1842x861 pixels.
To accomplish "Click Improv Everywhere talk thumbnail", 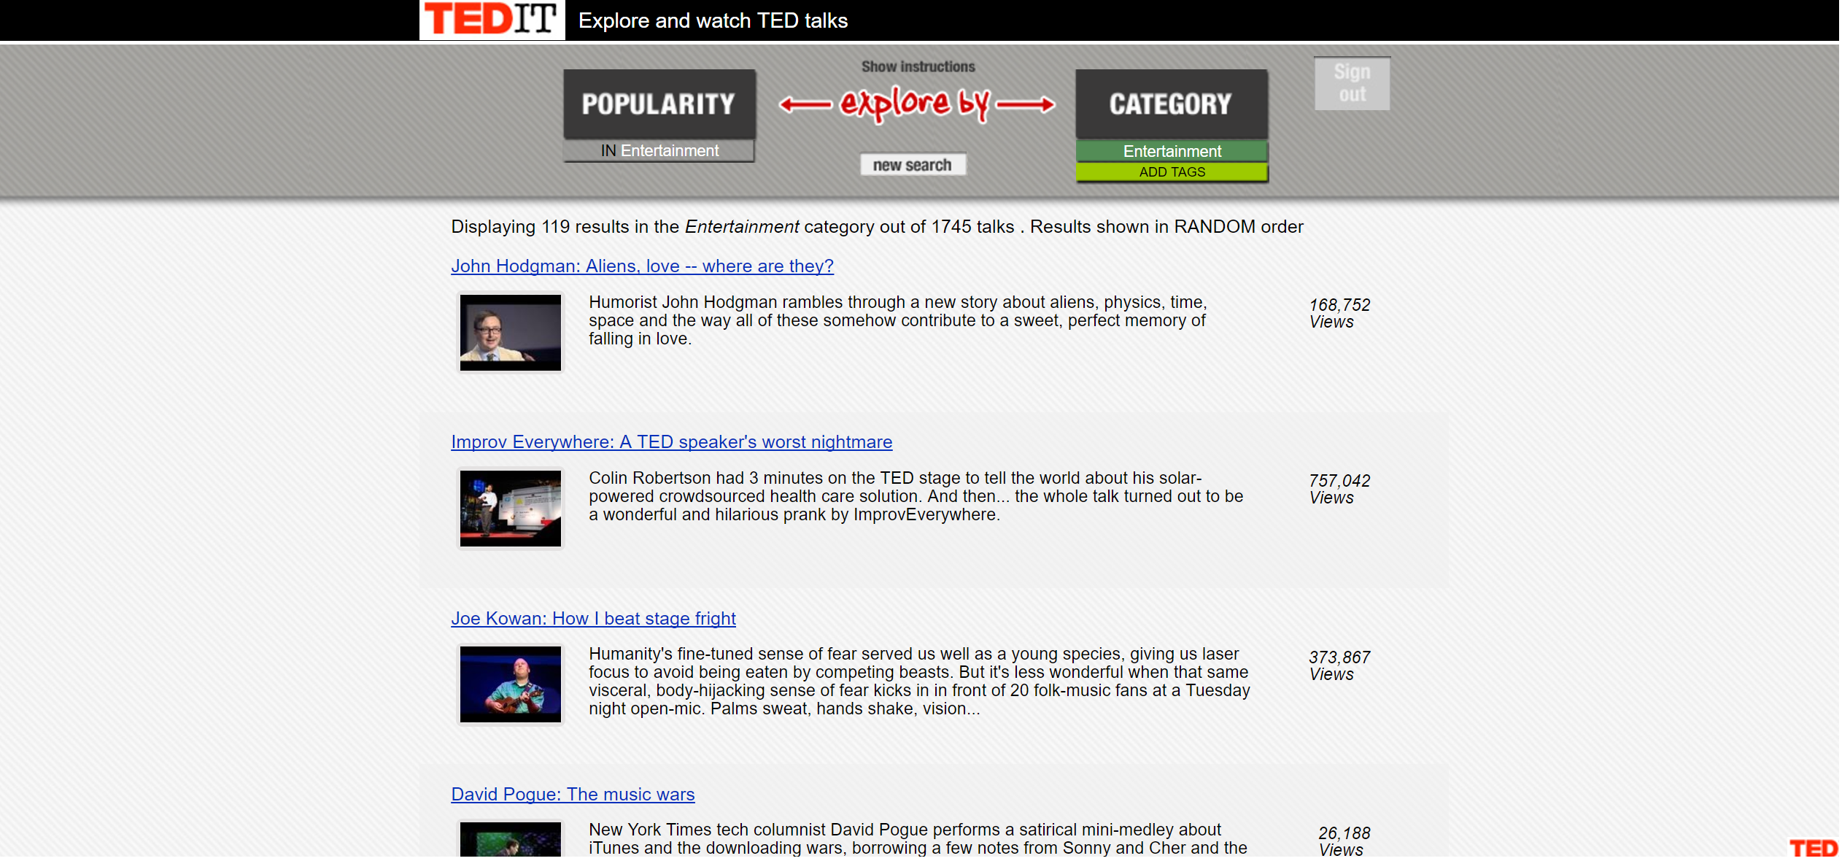I will [511, 509].
